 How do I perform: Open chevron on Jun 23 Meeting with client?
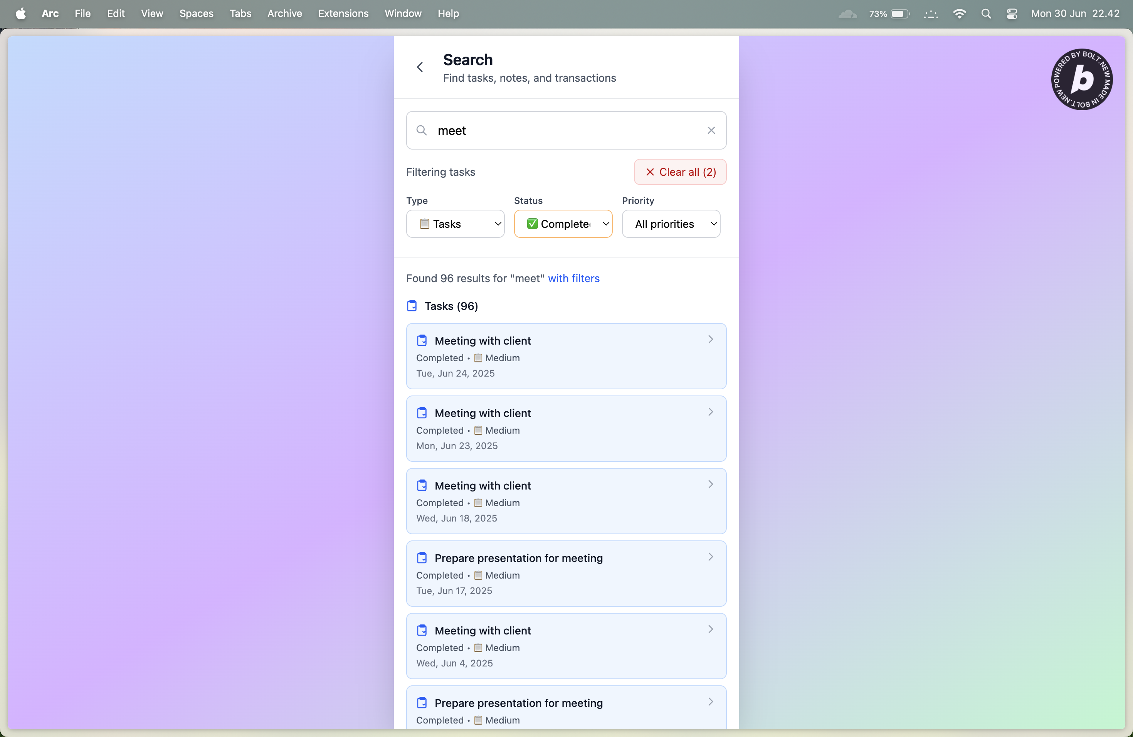point(710,412)
